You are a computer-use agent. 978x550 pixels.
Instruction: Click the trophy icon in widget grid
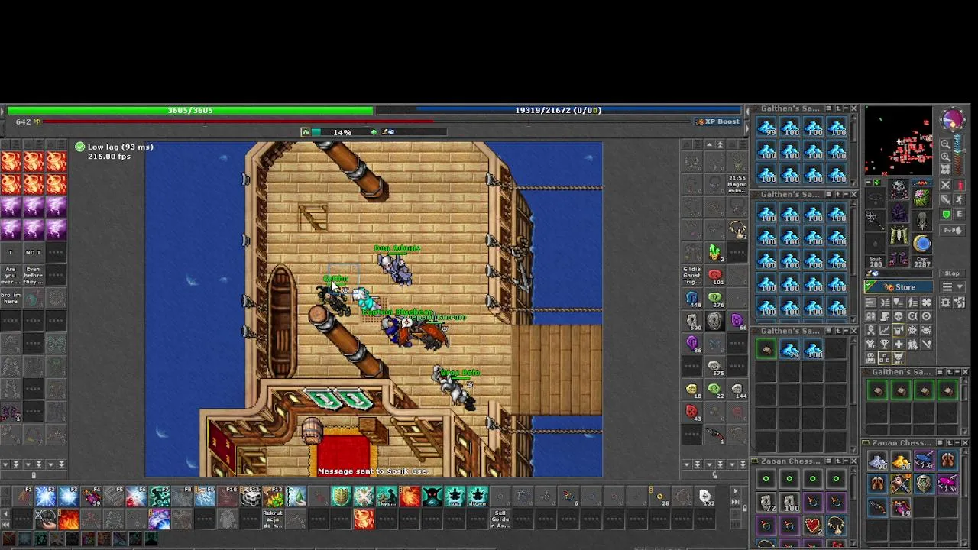[884, 344]
